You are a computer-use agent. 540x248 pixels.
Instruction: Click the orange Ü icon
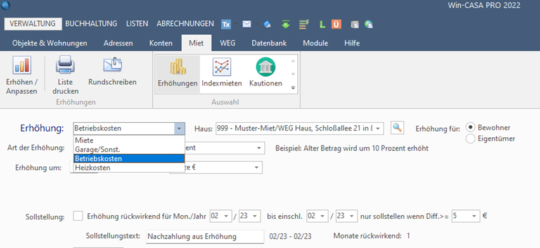[x=336, y=24]
